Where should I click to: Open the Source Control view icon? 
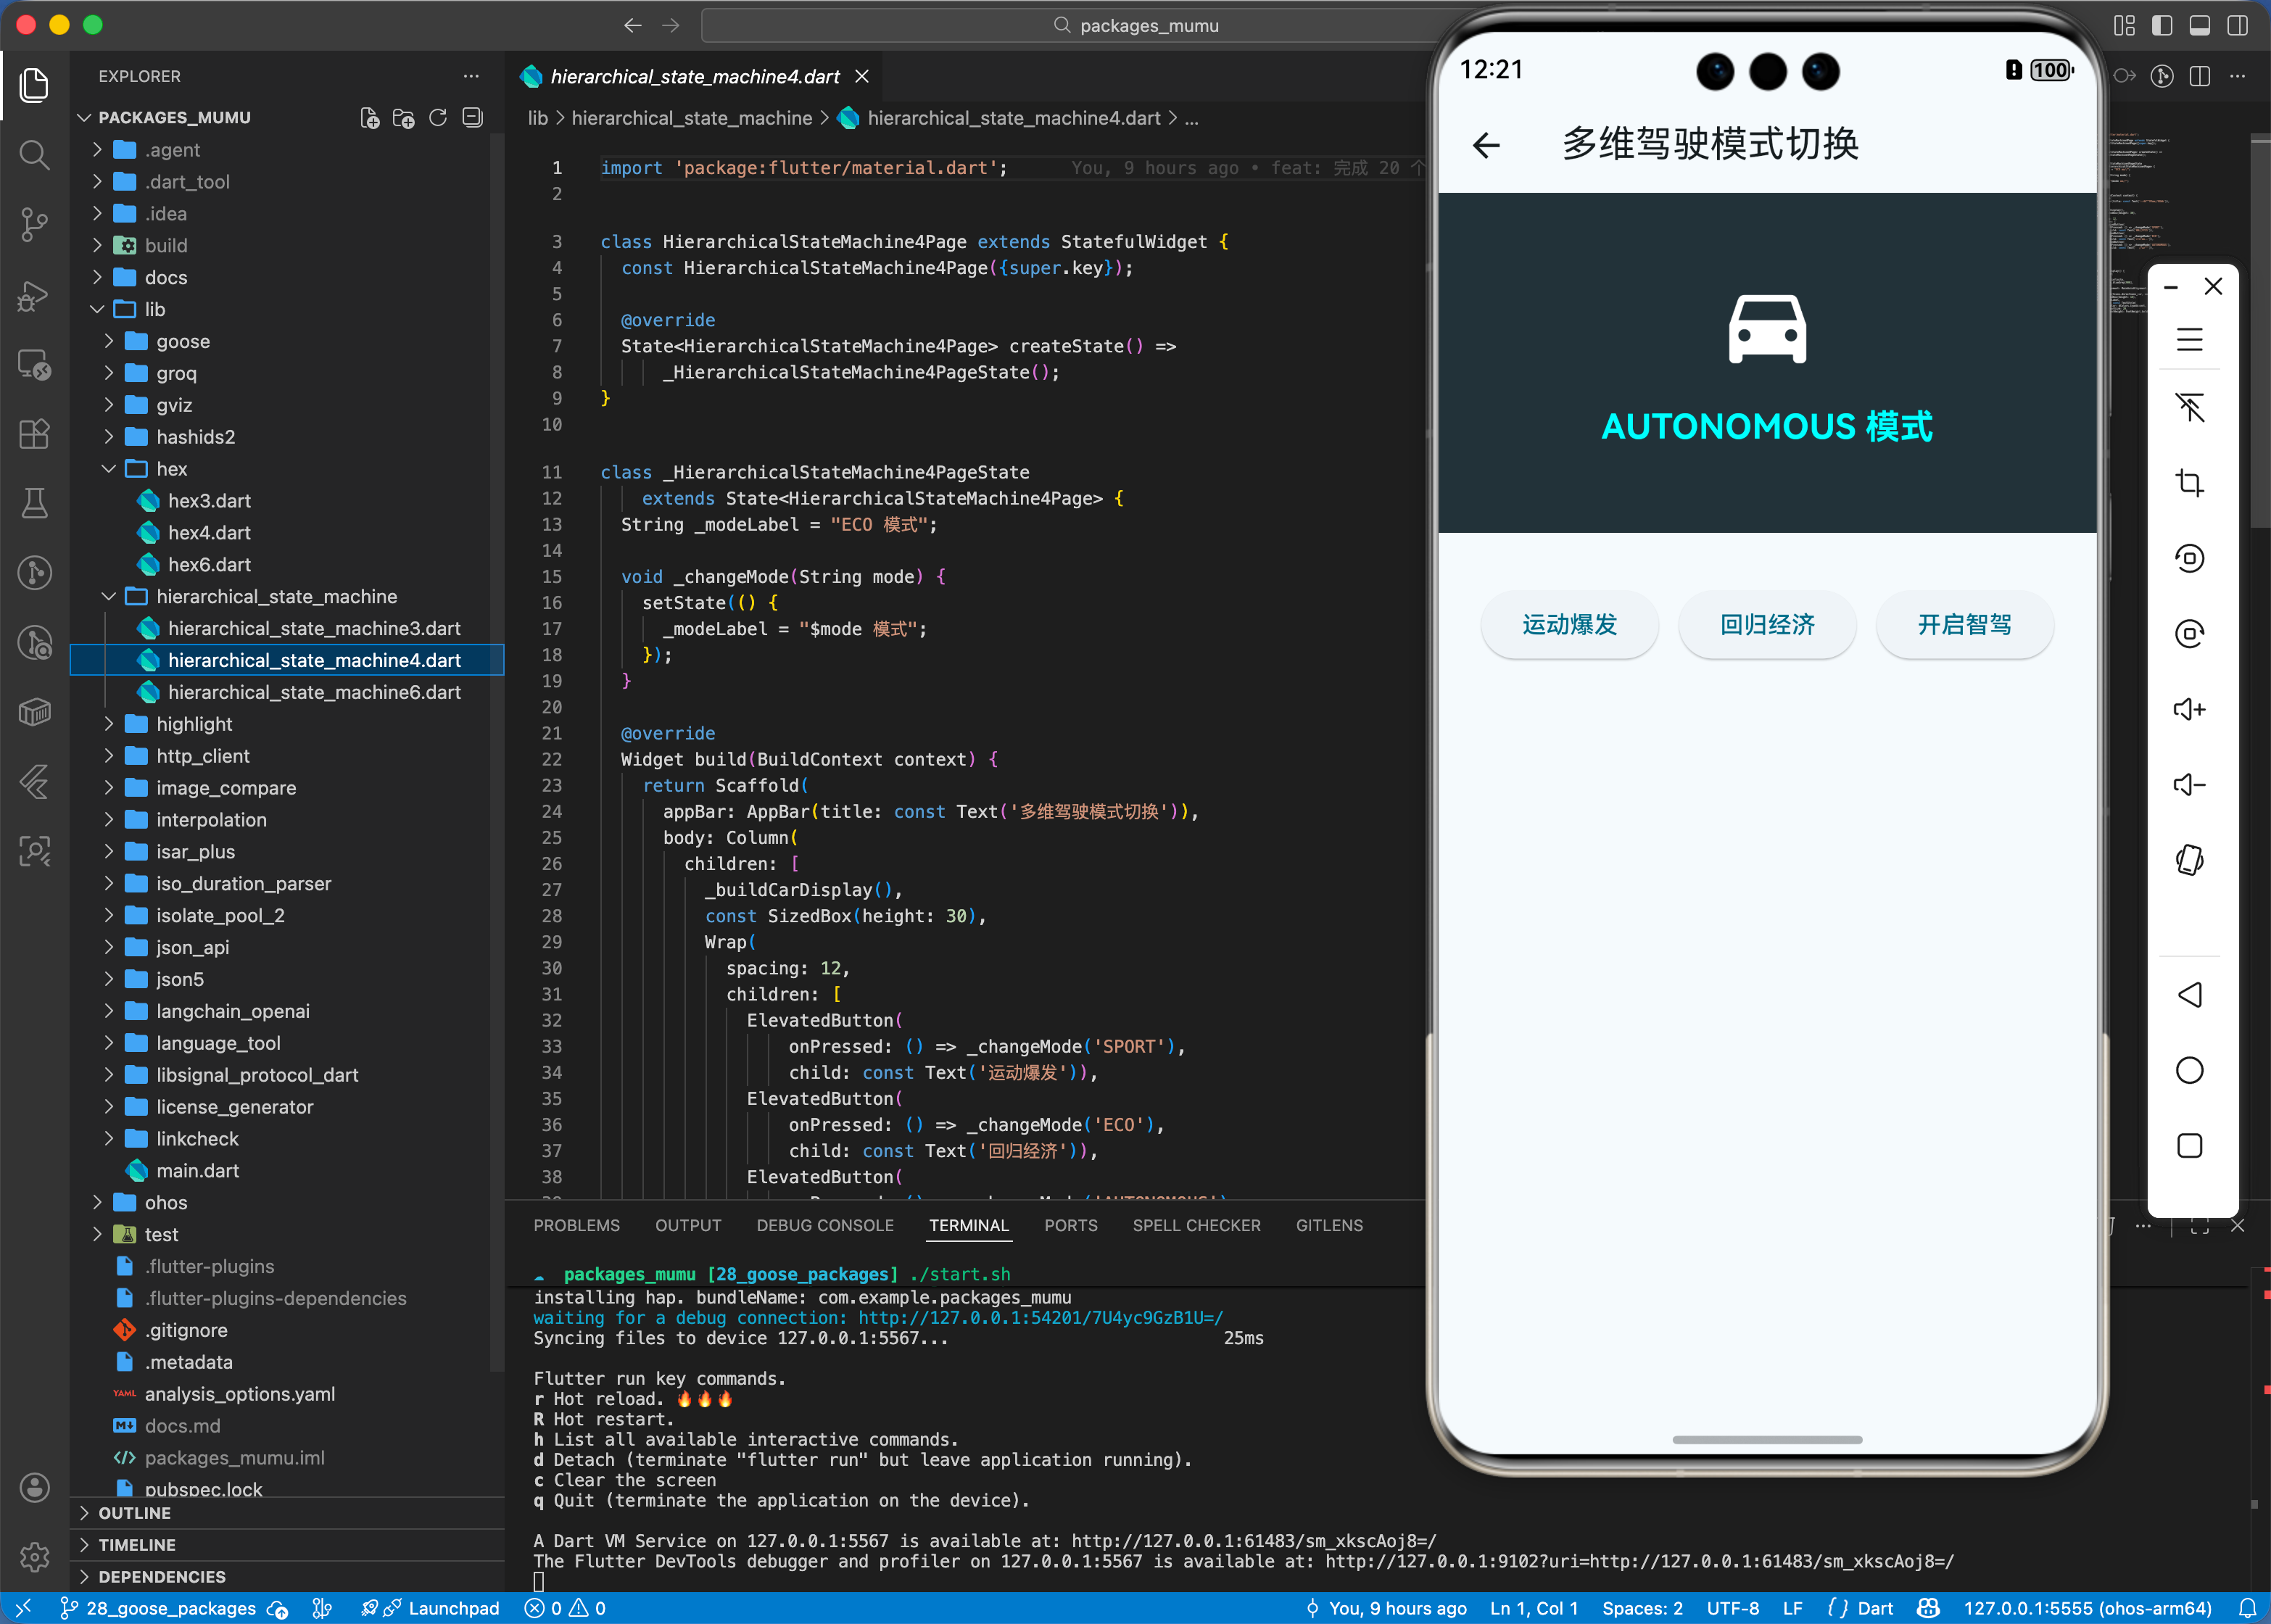tap(34, 224)
